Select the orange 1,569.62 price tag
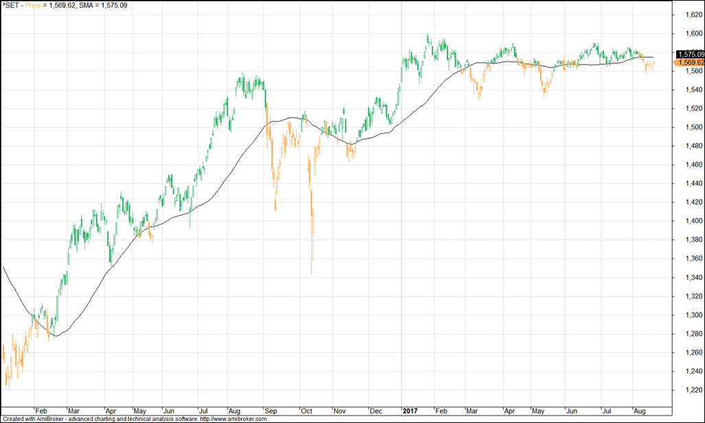705x423 pixels. pyautogui.click(x=690, y=62)
